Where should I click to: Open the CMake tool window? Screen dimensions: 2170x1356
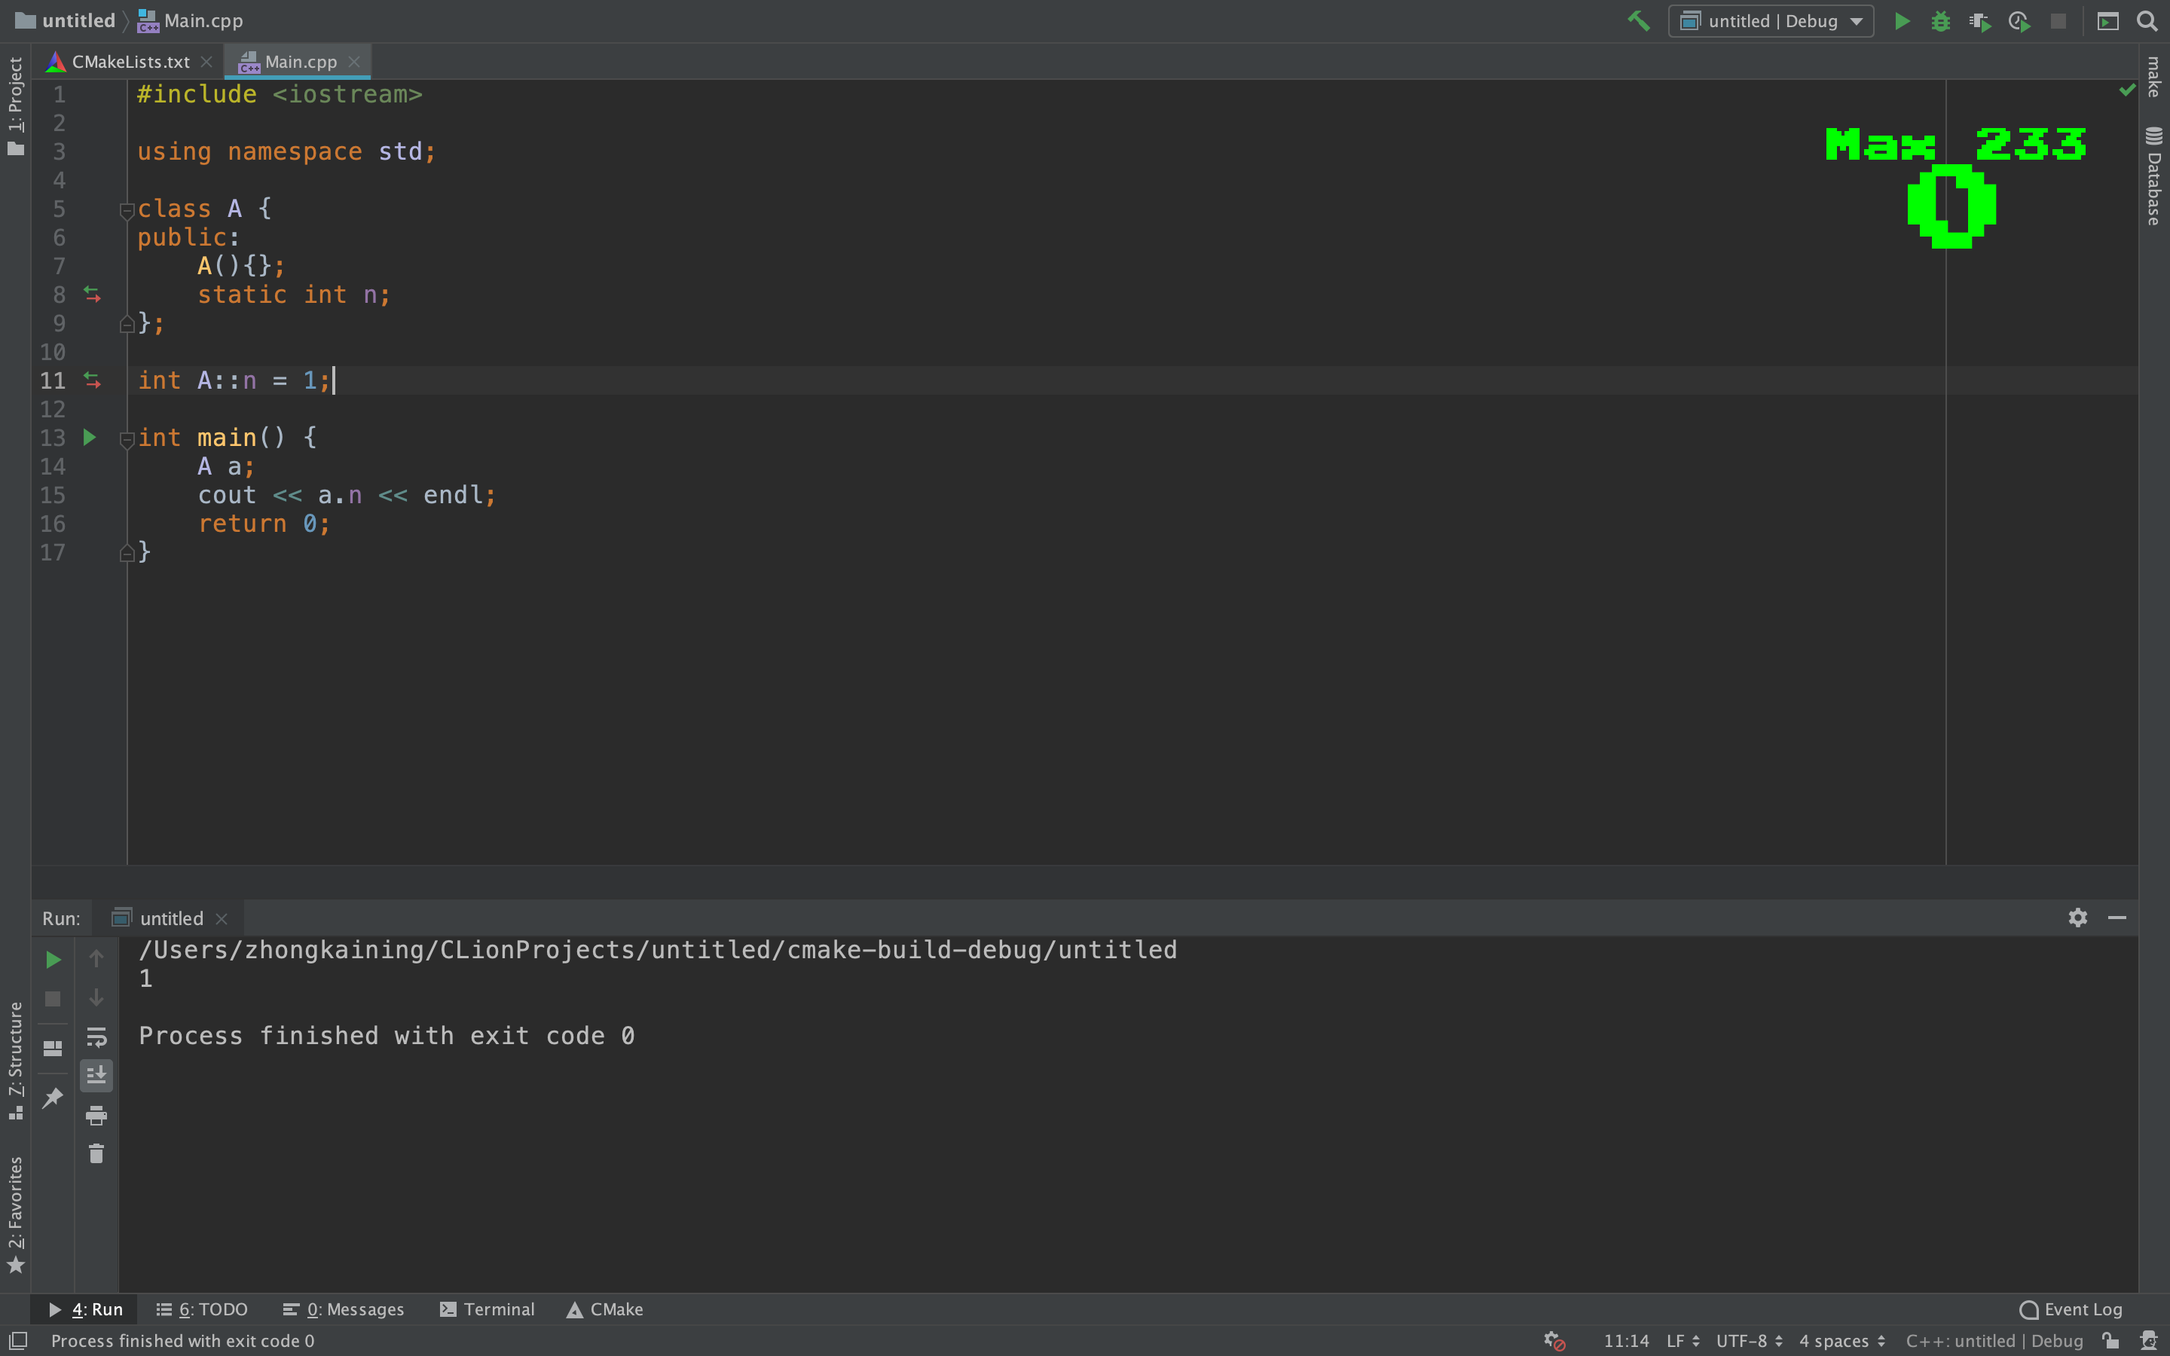pos(604,1309)
